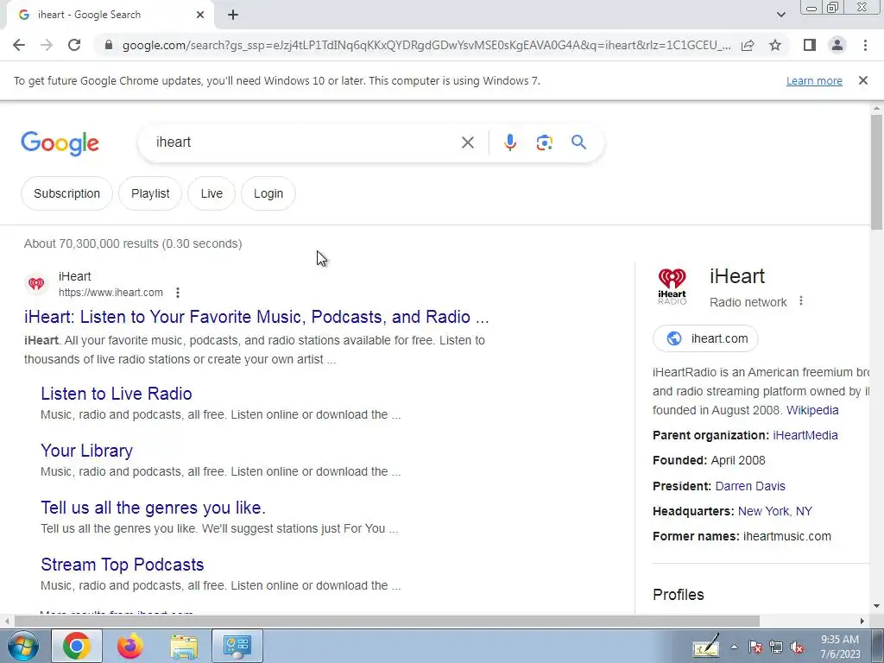Click into the iheart search field

pyautogui.click(x=305, y=142)
